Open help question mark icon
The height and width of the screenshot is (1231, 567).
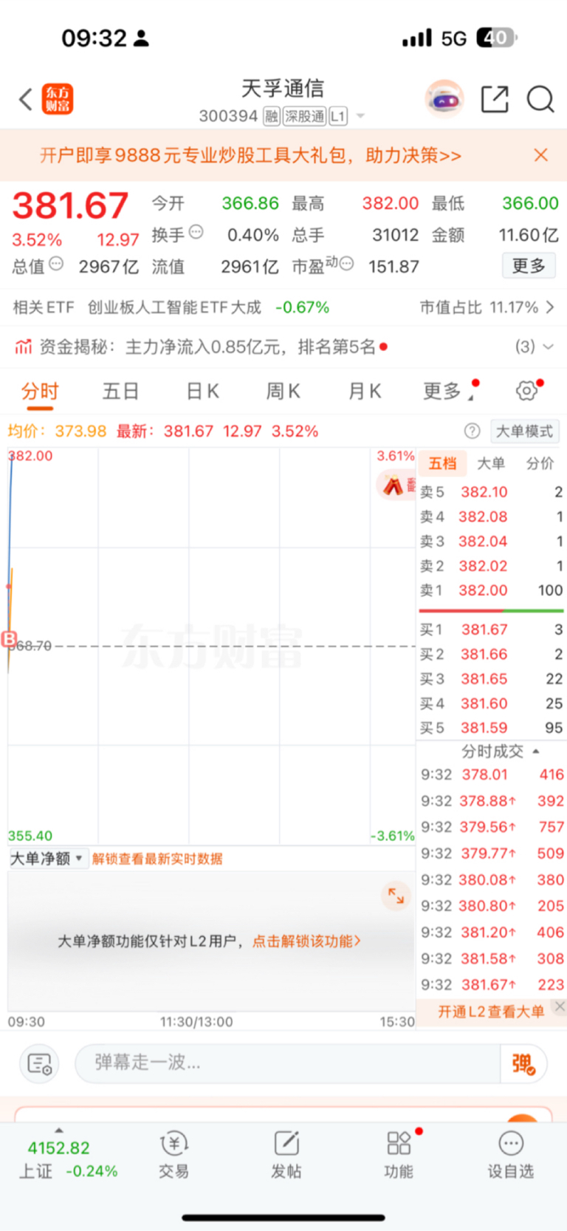tap(472, 432)
